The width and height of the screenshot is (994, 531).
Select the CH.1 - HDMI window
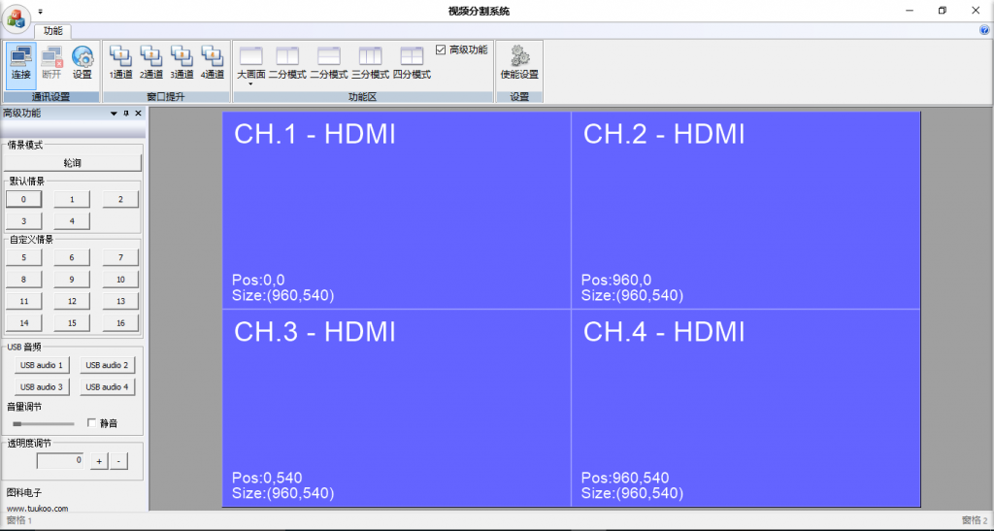(x=396, y=211)
